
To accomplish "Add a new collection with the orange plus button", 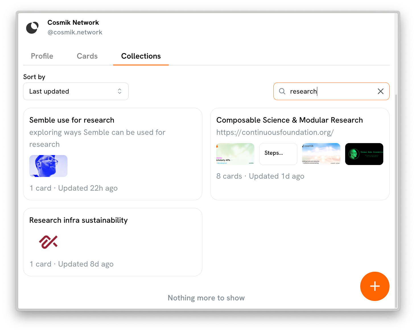I will [x=375, y=286].
